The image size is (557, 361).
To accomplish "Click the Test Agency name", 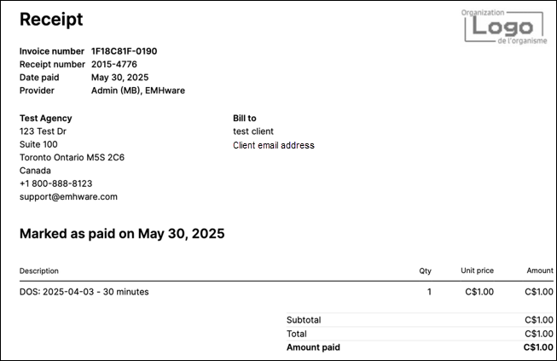I will pos(46,118).
